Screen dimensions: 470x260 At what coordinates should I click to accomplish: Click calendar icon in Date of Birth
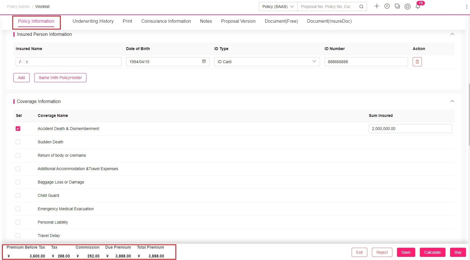(204, 61)
